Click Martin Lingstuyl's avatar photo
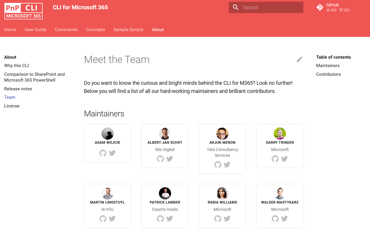 (x=108, y=193)
